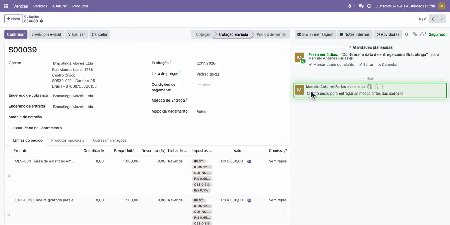Screen dimensions: 450x225
Task: Click the ICMS tax tag on the MES-001 row
Action: (x=202, y=167)
